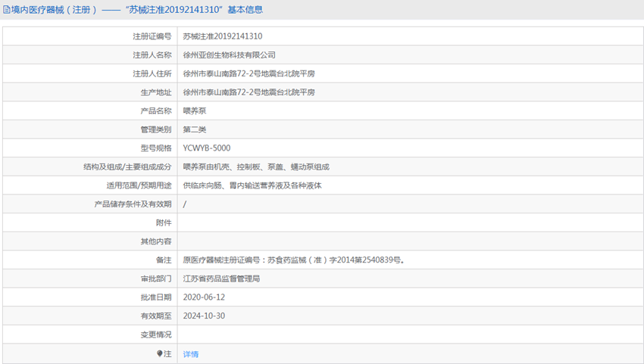The image size is (644, 364).
Task: Click management category value 第二类
Action: (x=195, y=129)
